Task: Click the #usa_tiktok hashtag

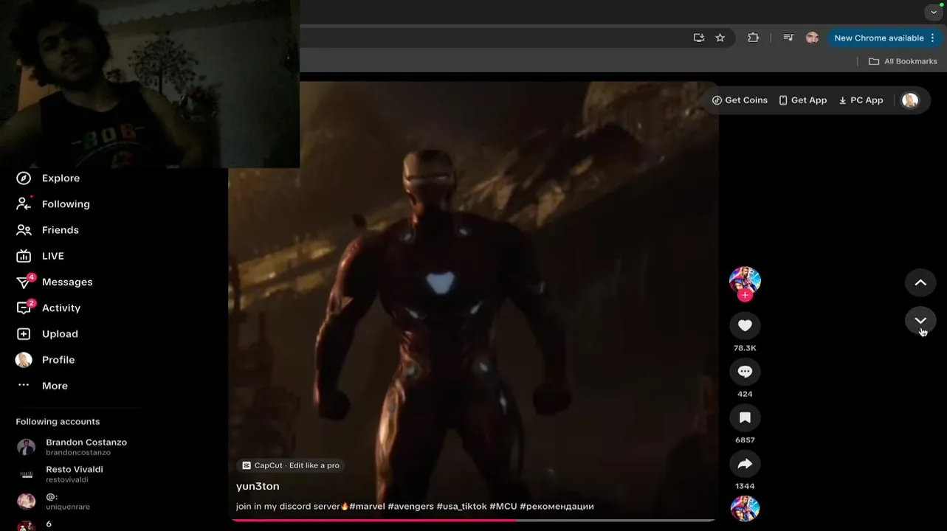Action: 461,507
